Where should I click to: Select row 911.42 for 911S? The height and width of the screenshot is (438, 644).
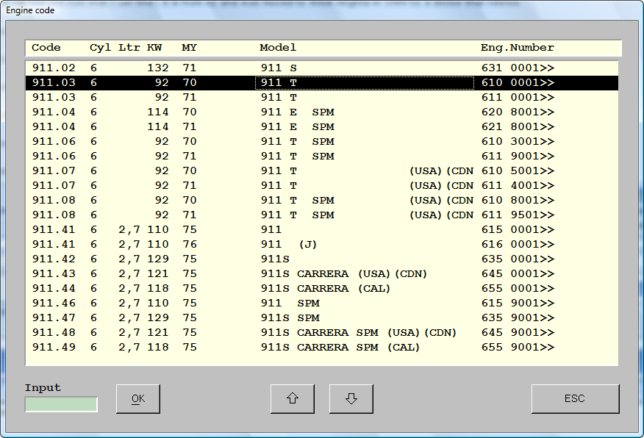[321, 259]
